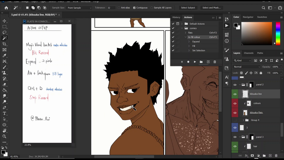
Task: Click the Select Subject button
Action: point(188,8)
